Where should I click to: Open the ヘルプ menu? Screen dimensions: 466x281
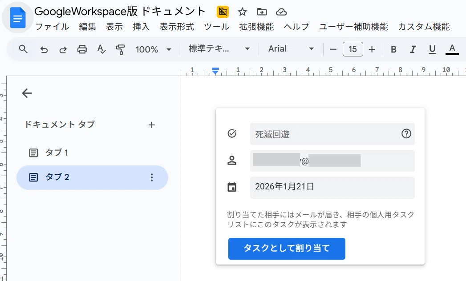pyautogui.click(x=296, y=27)
